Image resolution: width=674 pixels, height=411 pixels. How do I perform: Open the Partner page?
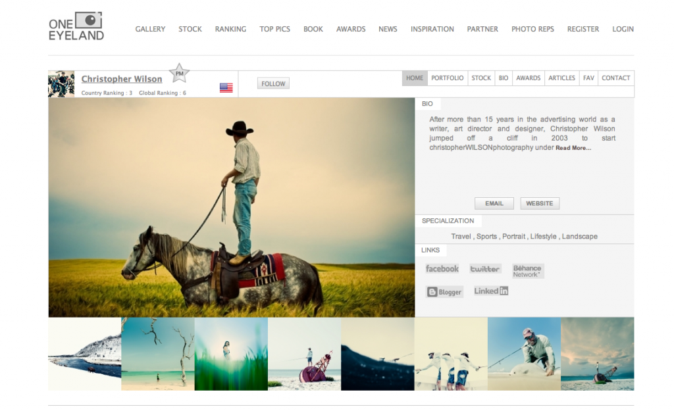coord(482,29)
